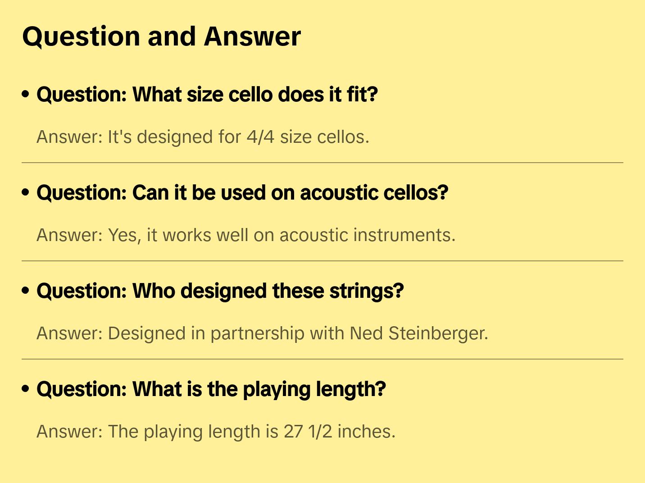Click divider below the acoustic instruments answer
The image size is (645, 483).
pyautogui.click(x=322, y=261)
